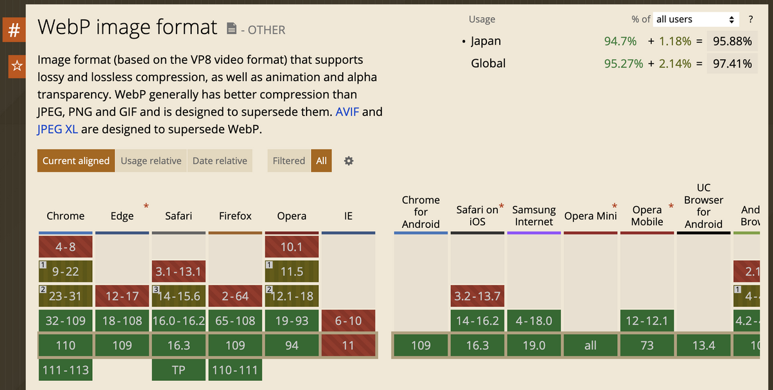Click the hash permalink icon
This screenshot has height=390, width=773.
14,30
